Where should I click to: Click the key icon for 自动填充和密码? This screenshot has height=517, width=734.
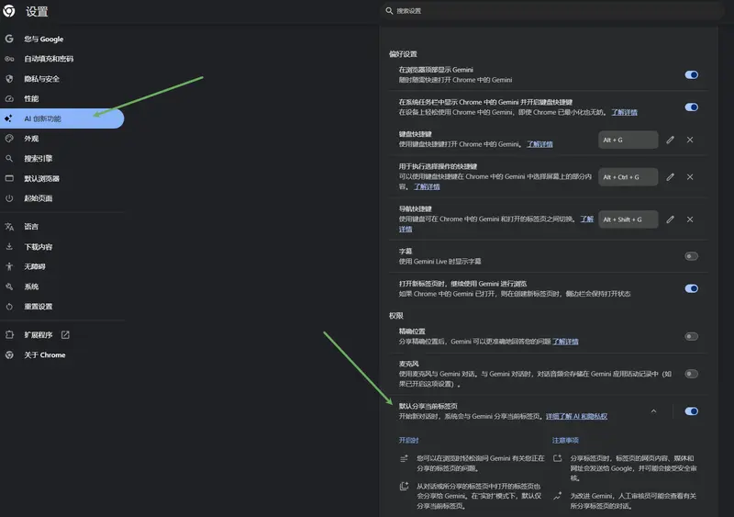(9, 59)
